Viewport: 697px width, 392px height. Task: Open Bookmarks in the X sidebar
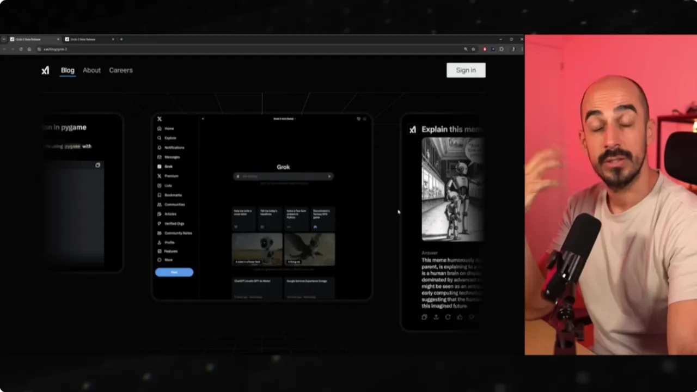tap(170, 195)
